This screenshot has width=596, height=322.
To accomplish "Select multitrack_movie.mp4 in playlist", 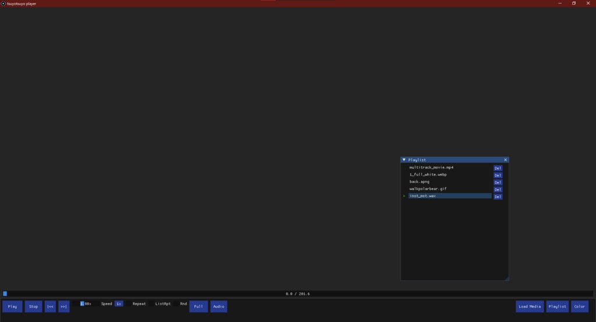I will [450, 167].
